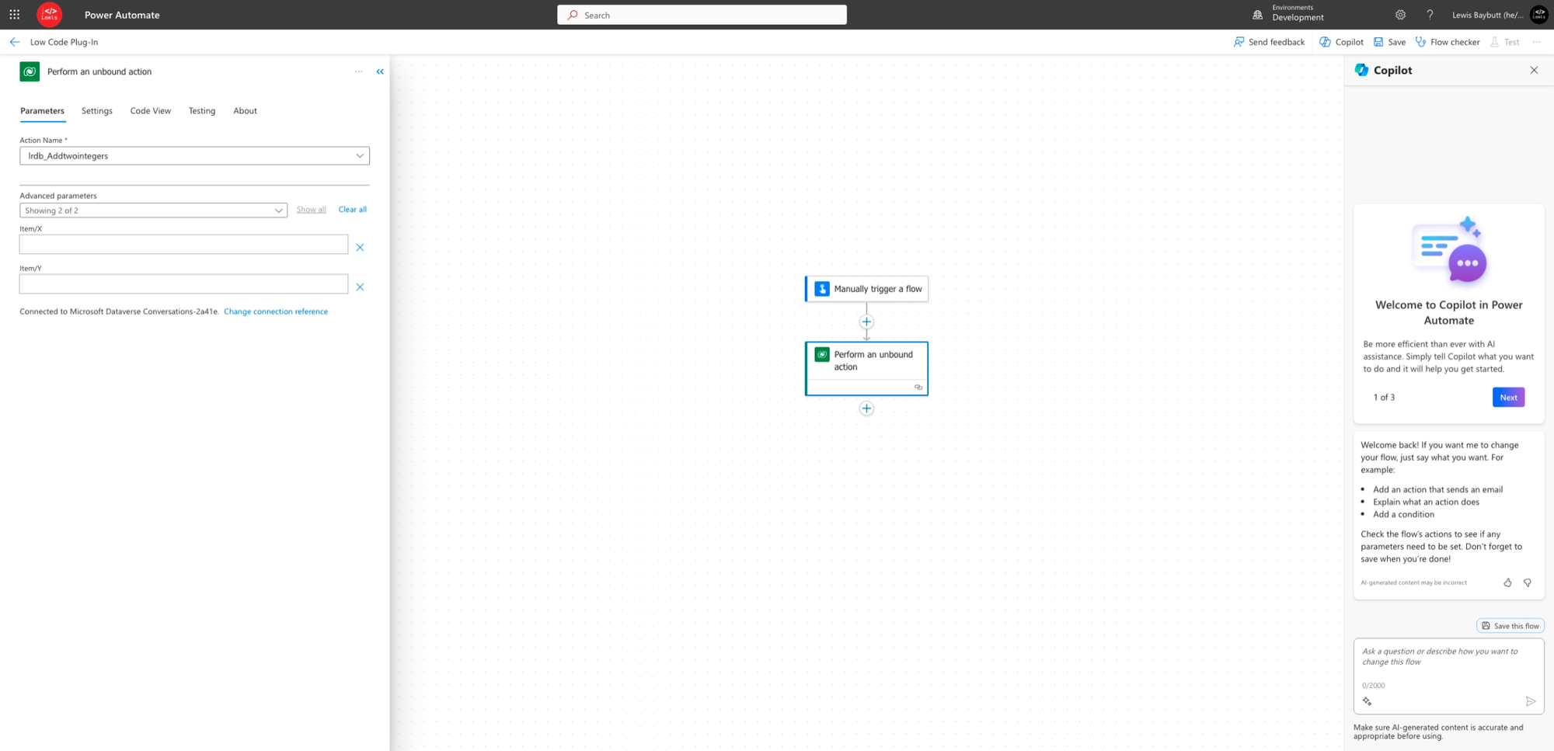The height and width of the screenshot is (751, 1554).
Task: Click Test in the toolbar
Action: (1504, 42)
